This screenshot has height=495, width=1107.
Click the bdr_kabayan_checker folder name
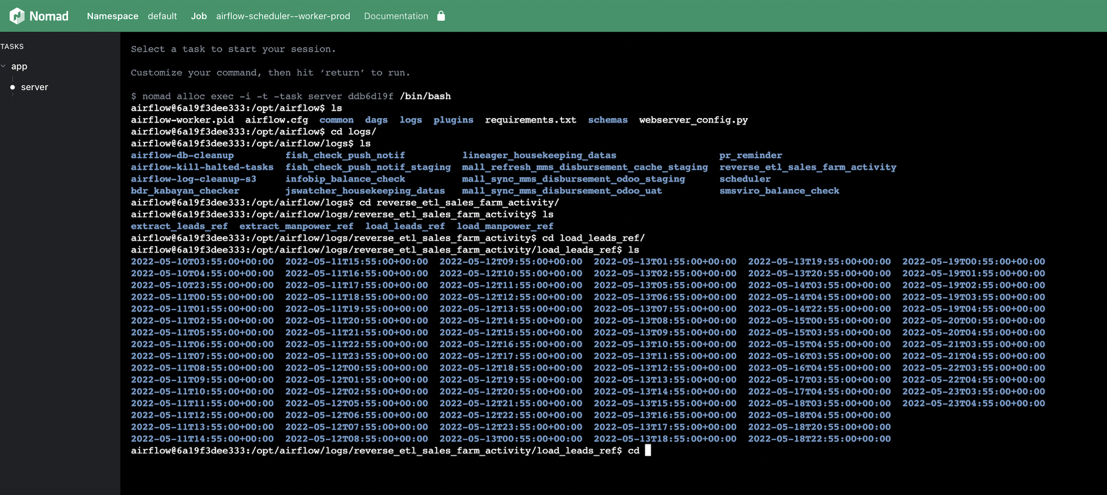tap(185, 190)
